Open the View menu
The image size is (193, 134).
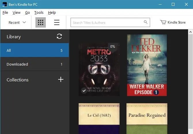point(16,13)
